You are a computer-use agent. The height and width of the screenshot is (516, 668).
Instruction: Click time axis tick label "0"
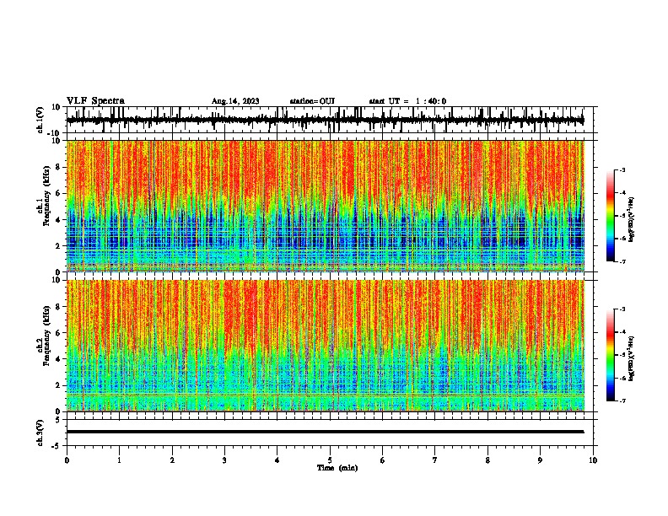(67, 460)
